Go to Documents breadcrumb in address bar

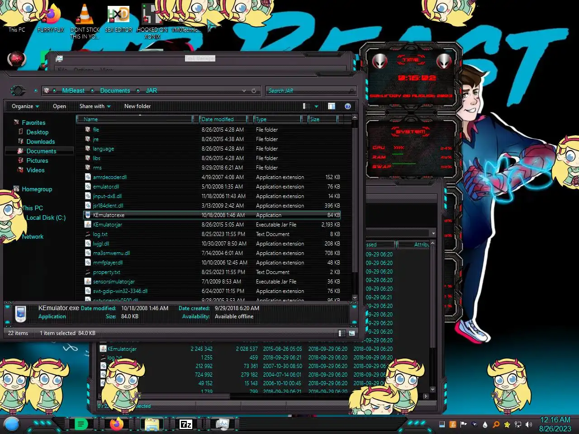pyautogui.click(x=115, y=91)
